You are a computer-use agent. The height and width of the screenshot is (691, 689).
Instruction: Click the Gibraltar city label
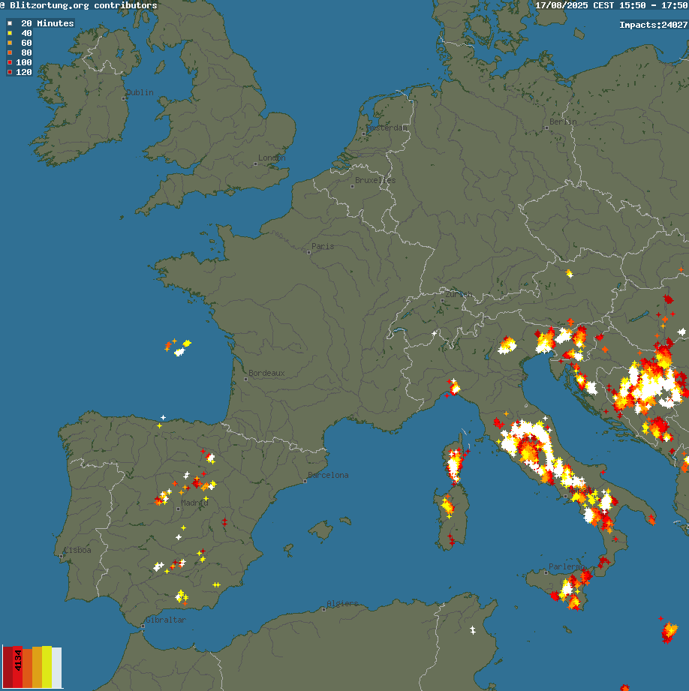point(166,620)
